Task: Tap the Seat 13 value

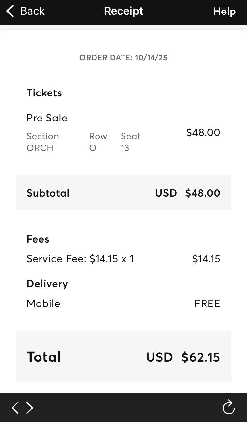Action: tap(125, 148)
